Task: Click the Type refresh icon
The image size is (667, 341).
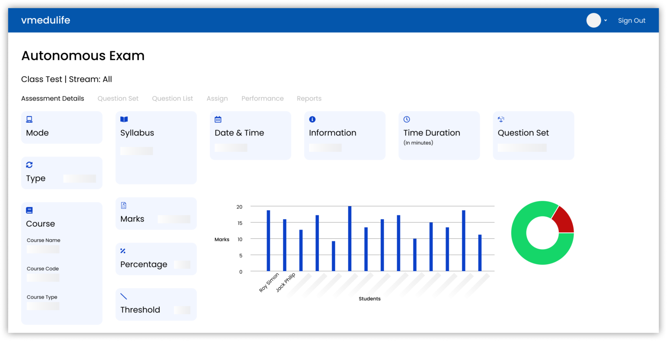Action: (29, 165)
